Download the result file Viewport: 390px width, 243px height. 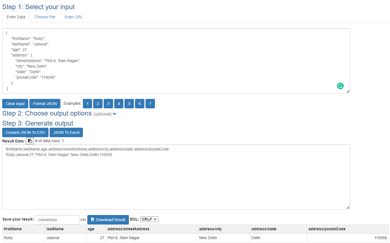coord(108,220)
